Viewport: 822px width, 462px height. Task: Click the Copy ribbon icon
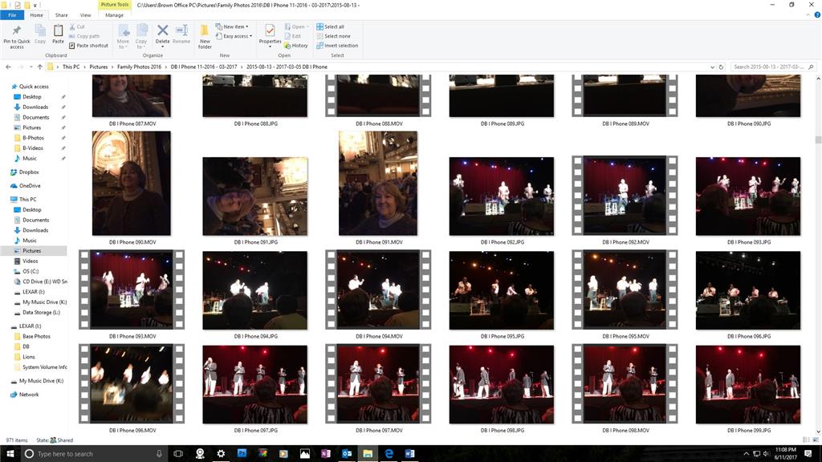tap(40, 31)
